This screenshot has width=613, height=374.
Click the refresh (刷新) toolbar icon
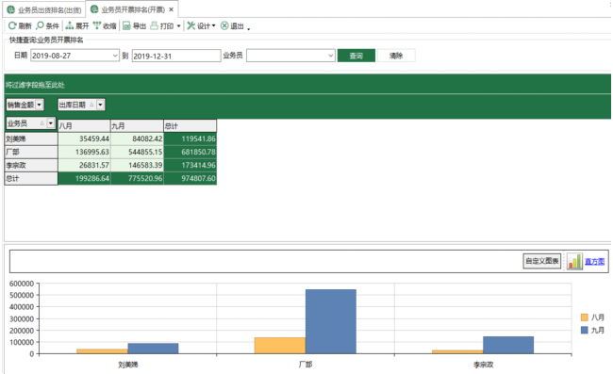click(x=12, y=25)
